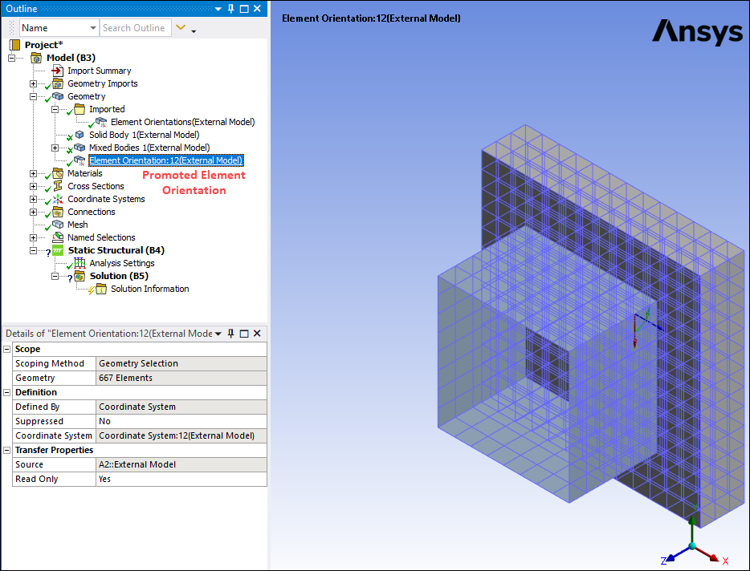The image size is (750, 571).
Task: Pin the Details panel
Action: click(230, 333)
